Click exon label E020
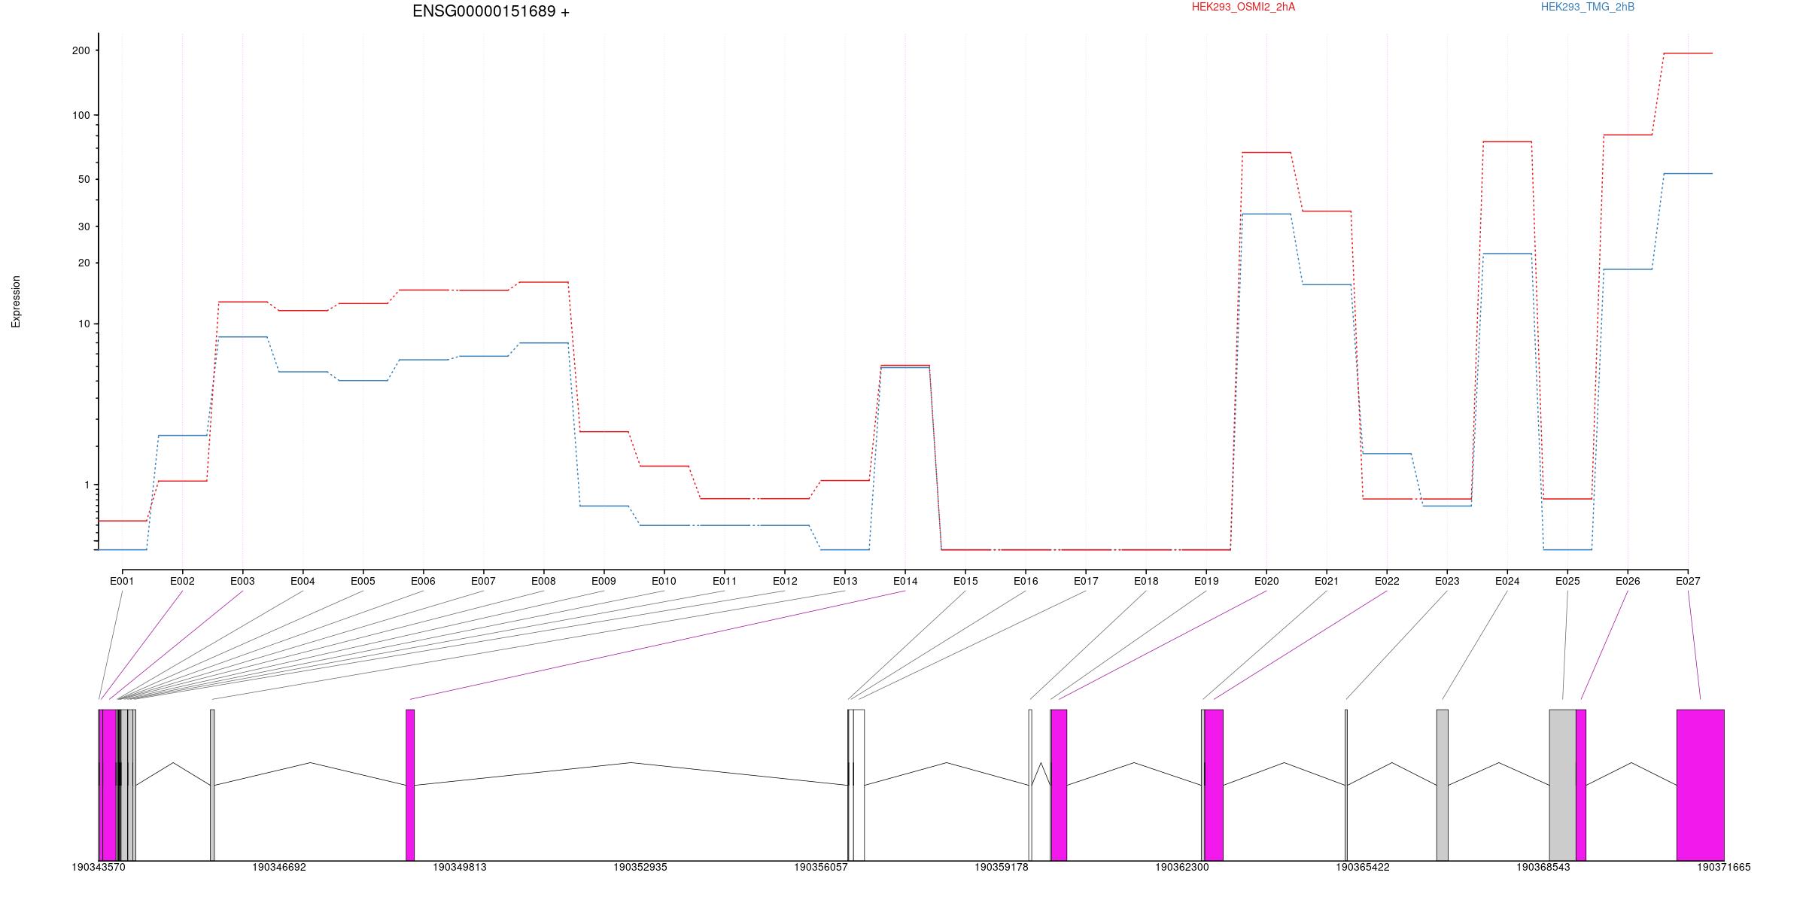Image resolution: width=1806 pixels, height=903 pixels. coord(1266,581)
